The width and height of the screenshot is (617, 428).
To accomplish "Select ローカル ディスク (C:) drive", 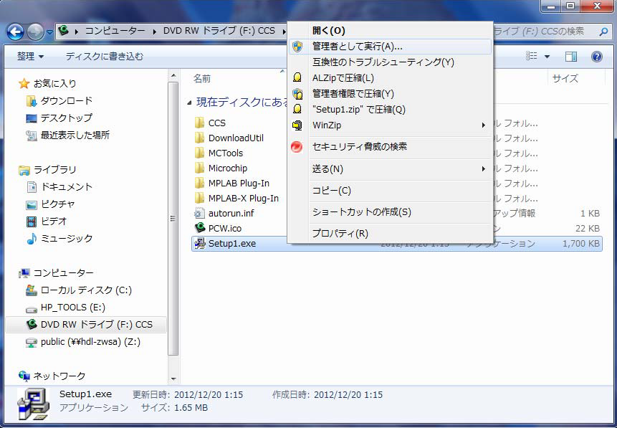I will 85,290.
